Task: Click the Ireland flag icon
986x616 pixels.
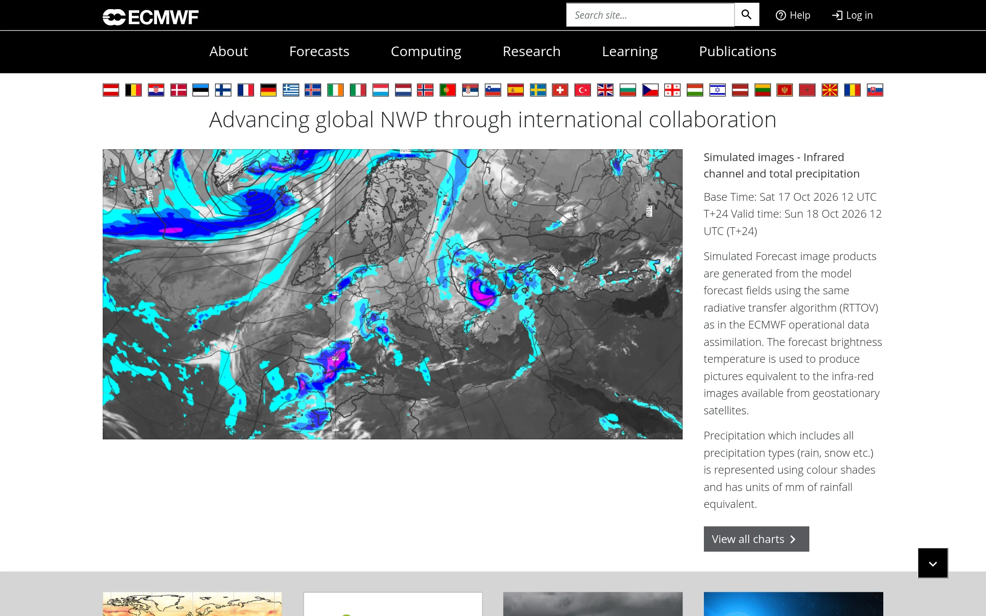Action: (336, 90)
